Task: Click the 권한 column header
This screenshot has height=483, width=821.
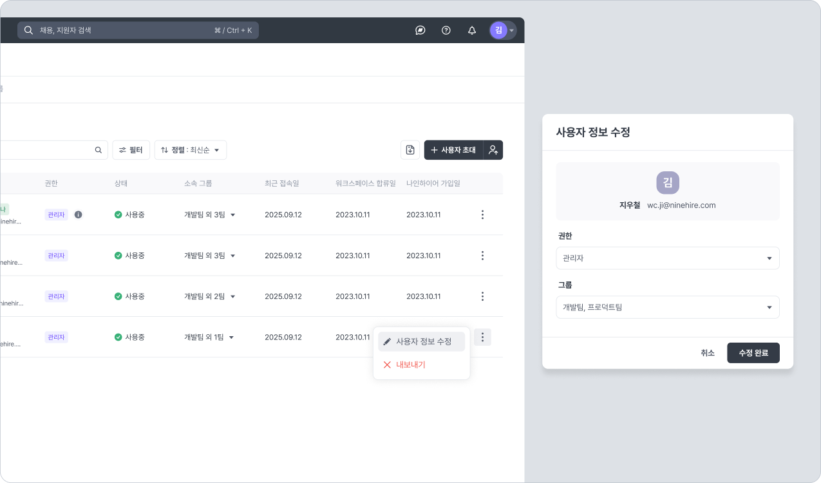Action: point(52,184)
